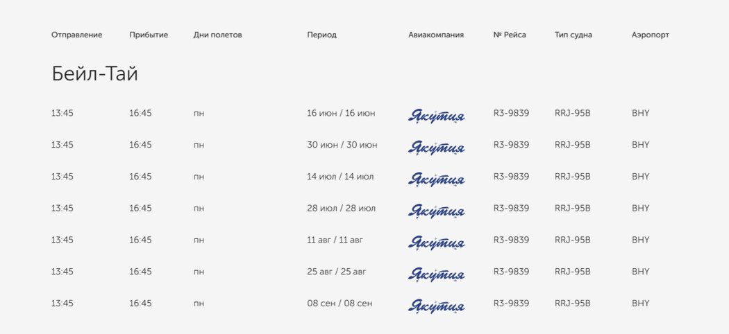Select the № Рейса column header
The height and width of the screenshot is (334, 729).
[510, 35]
